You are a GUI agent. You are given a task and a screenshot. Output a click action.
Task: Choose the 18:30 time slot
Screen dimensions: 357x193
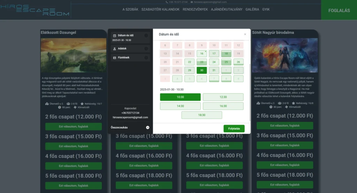coord(202,115)
